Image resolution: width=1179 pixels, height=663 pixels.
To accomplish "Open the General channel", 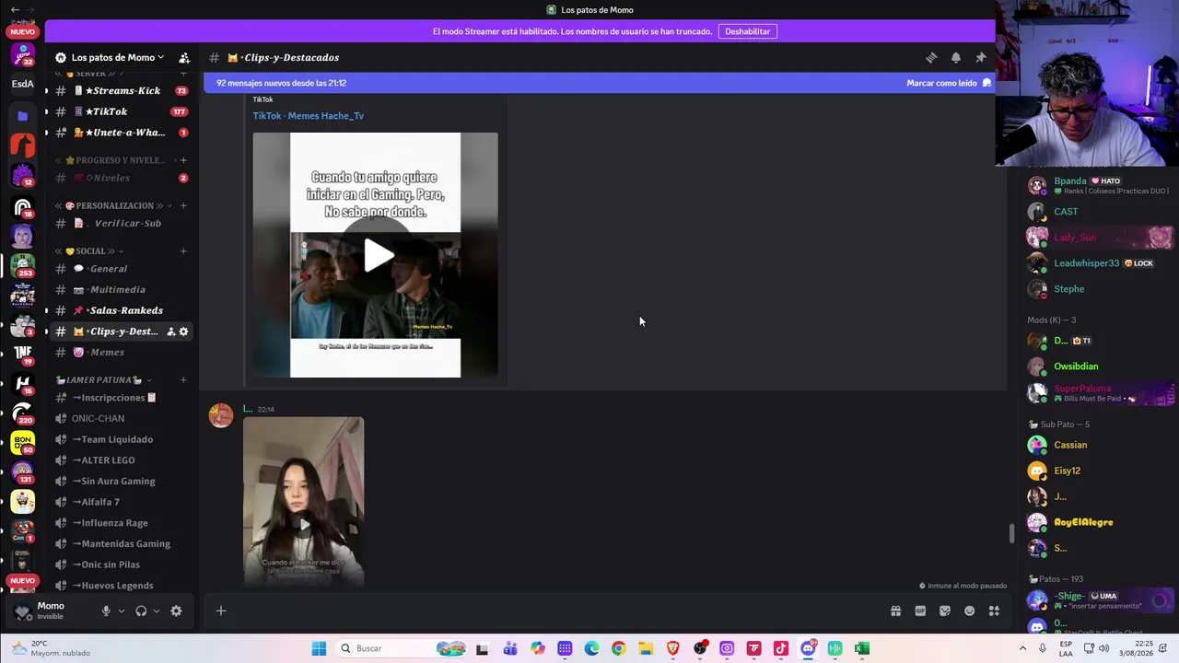I will (x=121, y=269).
